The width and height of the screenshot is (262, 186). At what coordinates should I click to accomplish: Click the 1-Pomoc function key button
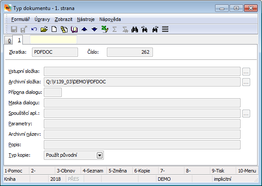(16, 171)
